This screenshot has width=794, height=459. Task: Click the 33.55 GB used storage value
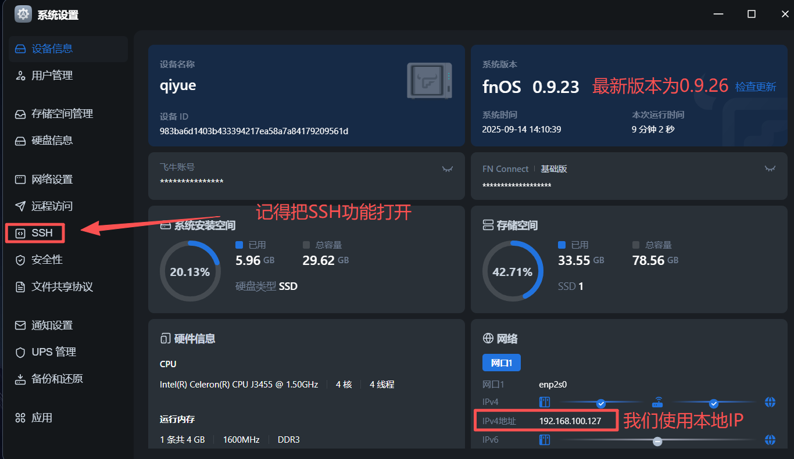[581, 260]
